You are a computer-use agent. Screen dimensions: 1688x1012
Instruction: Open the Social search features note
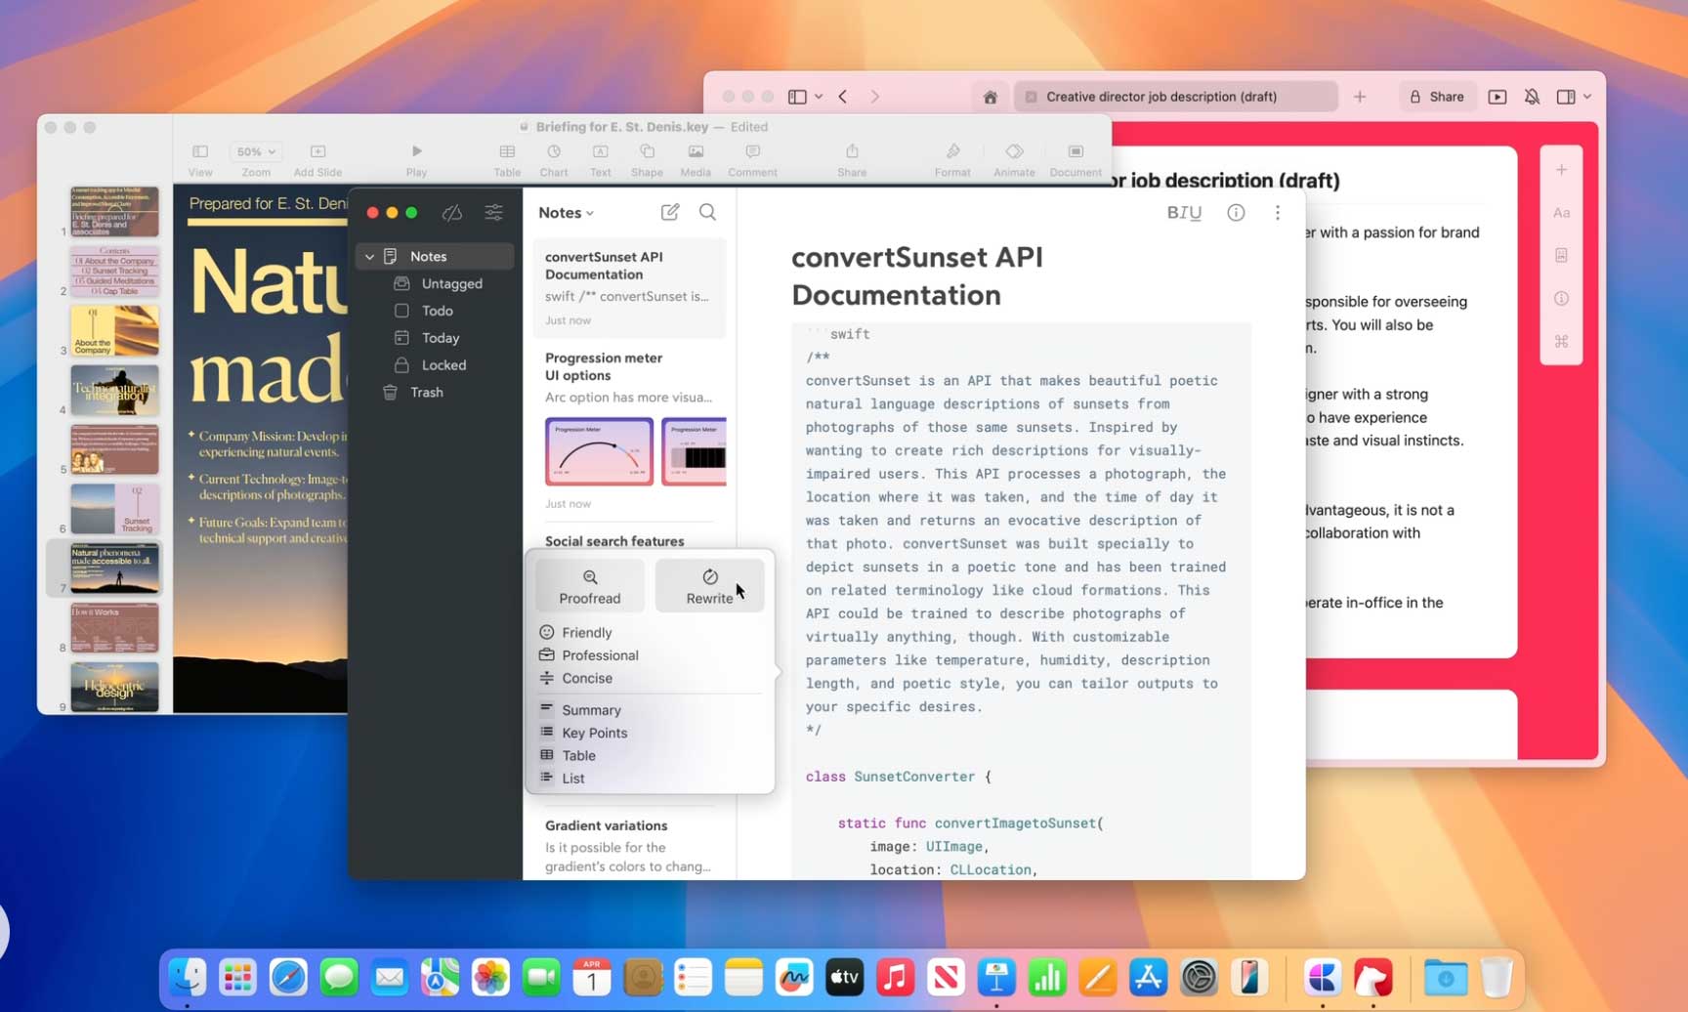click(x=614, y=541)
